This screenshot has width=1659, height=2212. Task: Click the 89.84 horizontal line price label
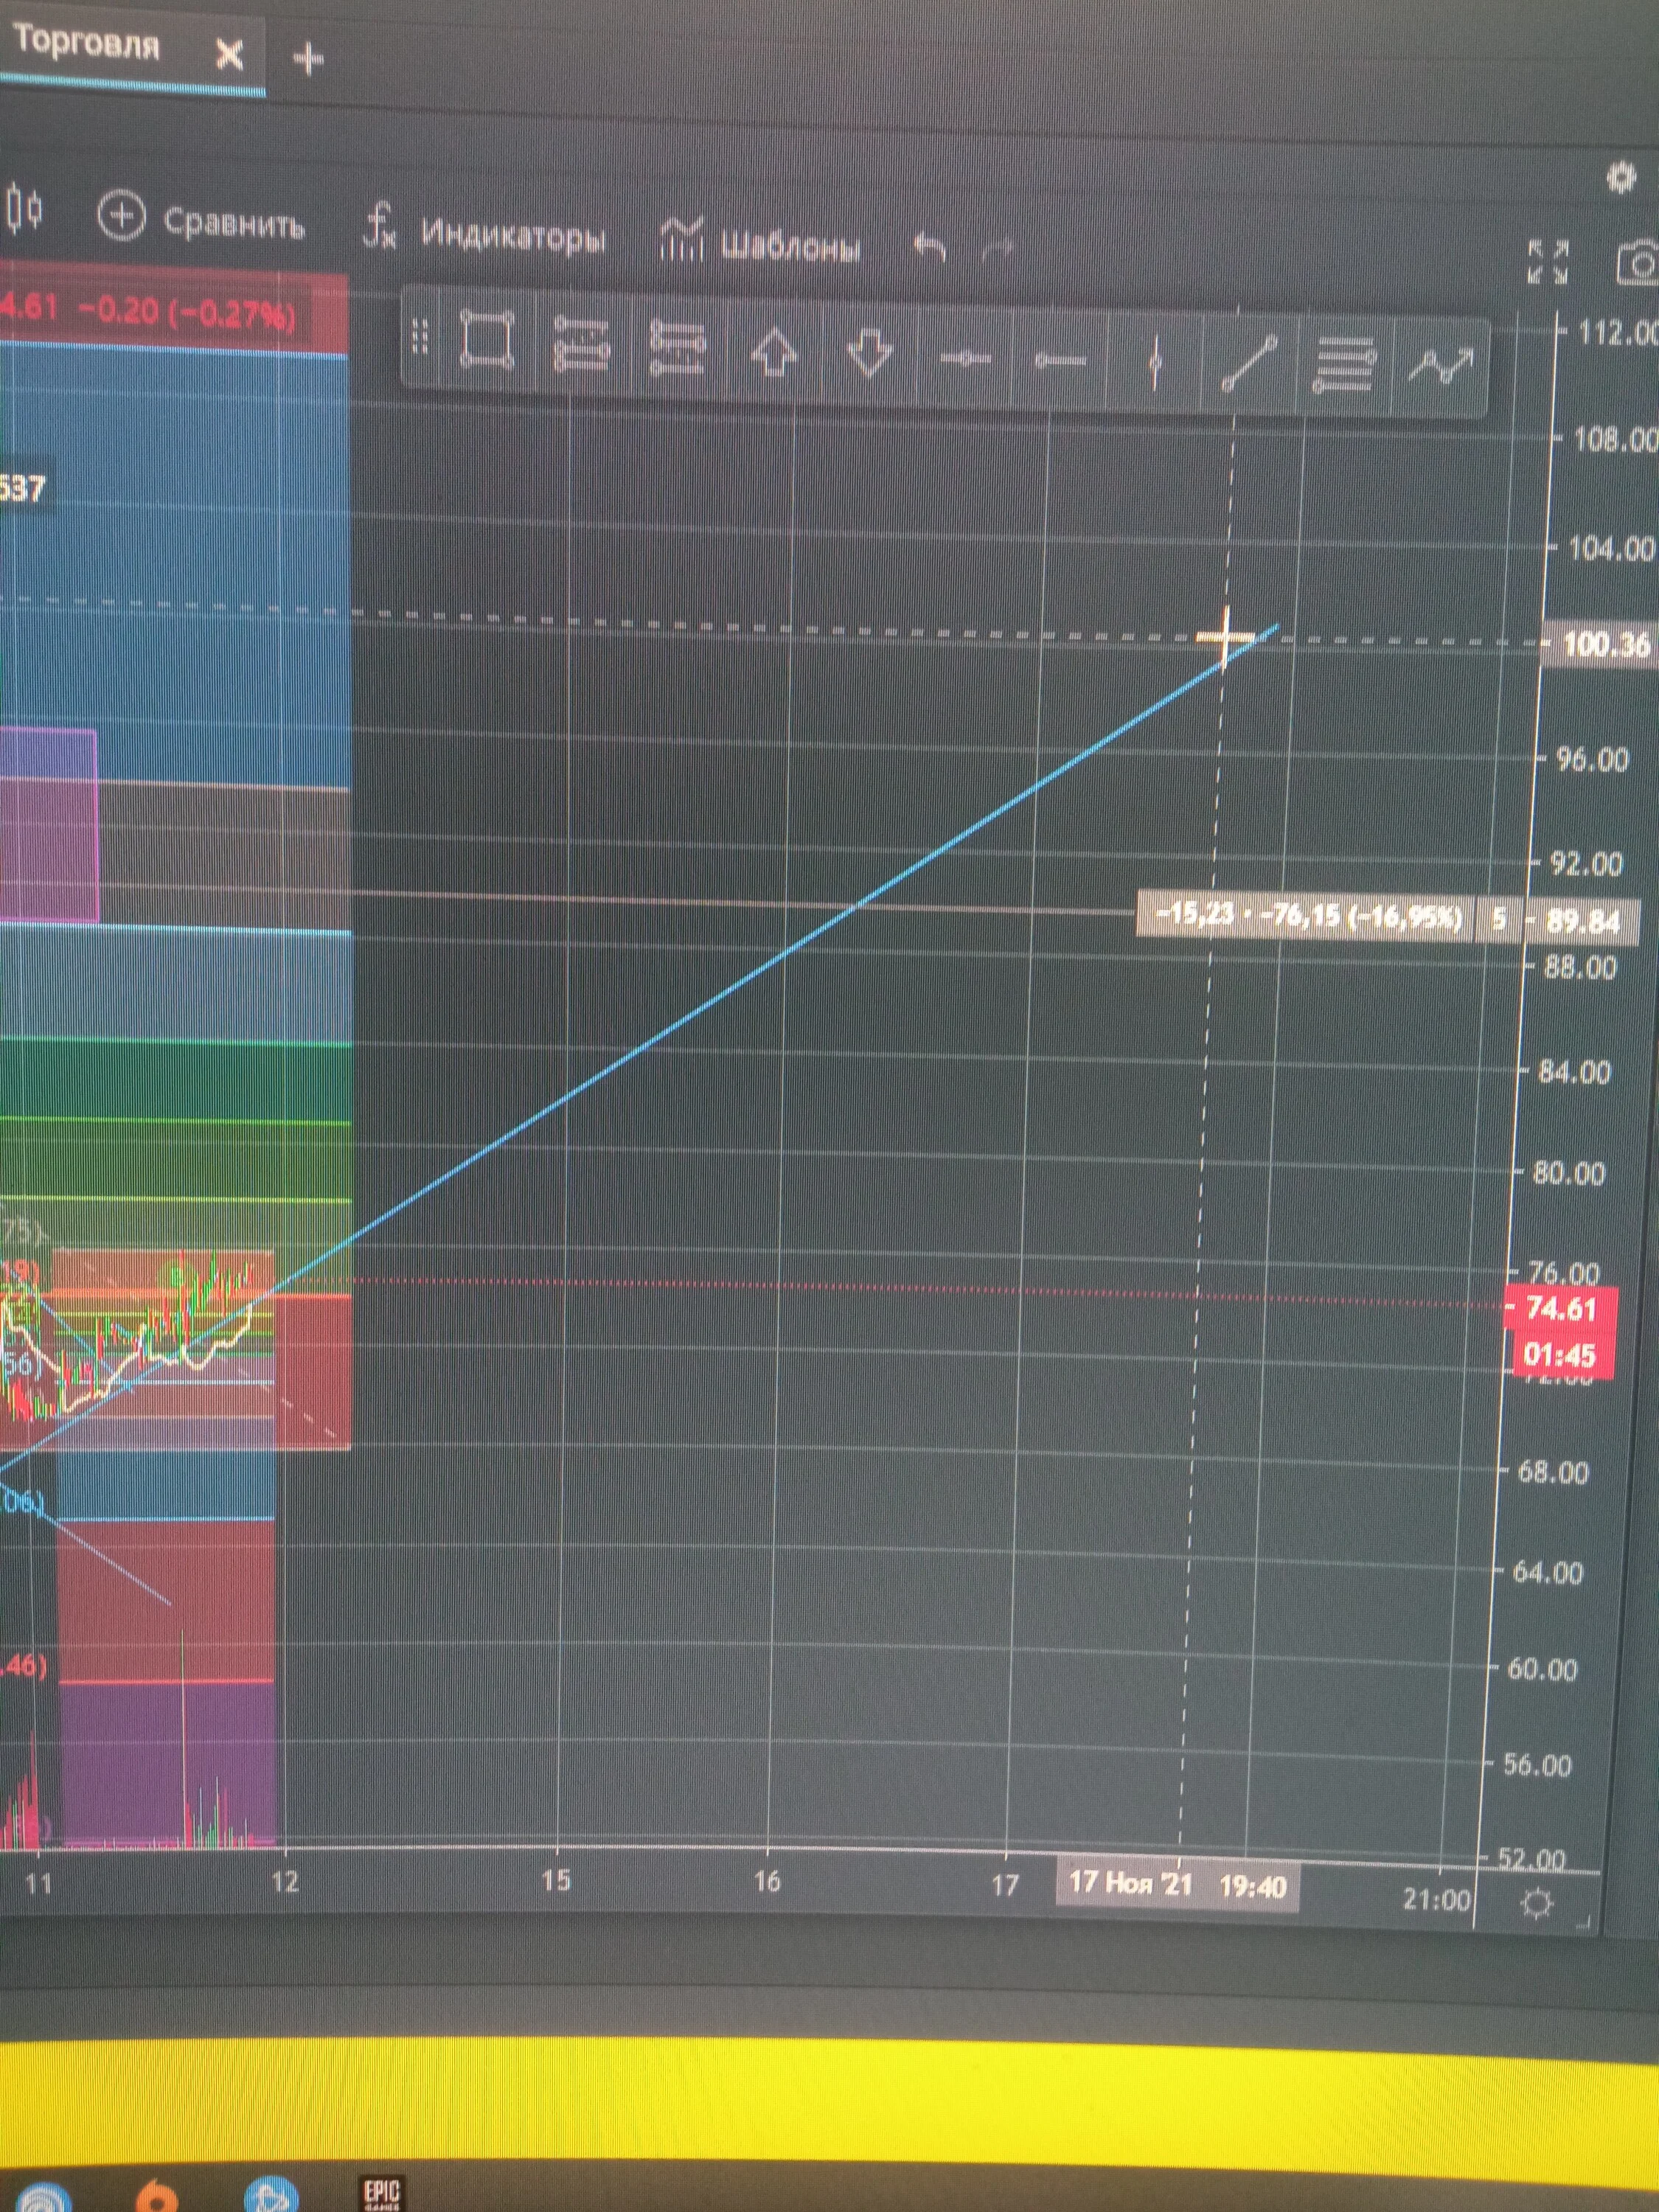(x=1582, y=920)
